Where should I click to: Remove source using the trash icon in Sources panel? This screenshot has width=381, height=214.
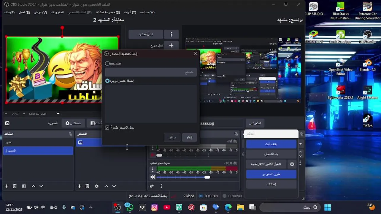point(87,186)
